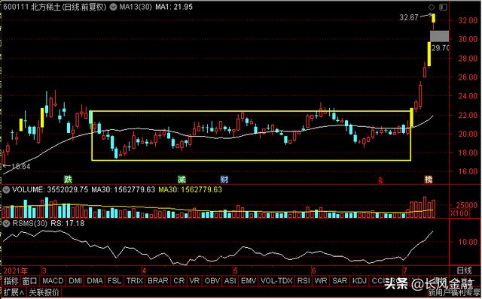Click the blue 财 event marker
Screen dimensions: 482x299
(x=224, y=179)
